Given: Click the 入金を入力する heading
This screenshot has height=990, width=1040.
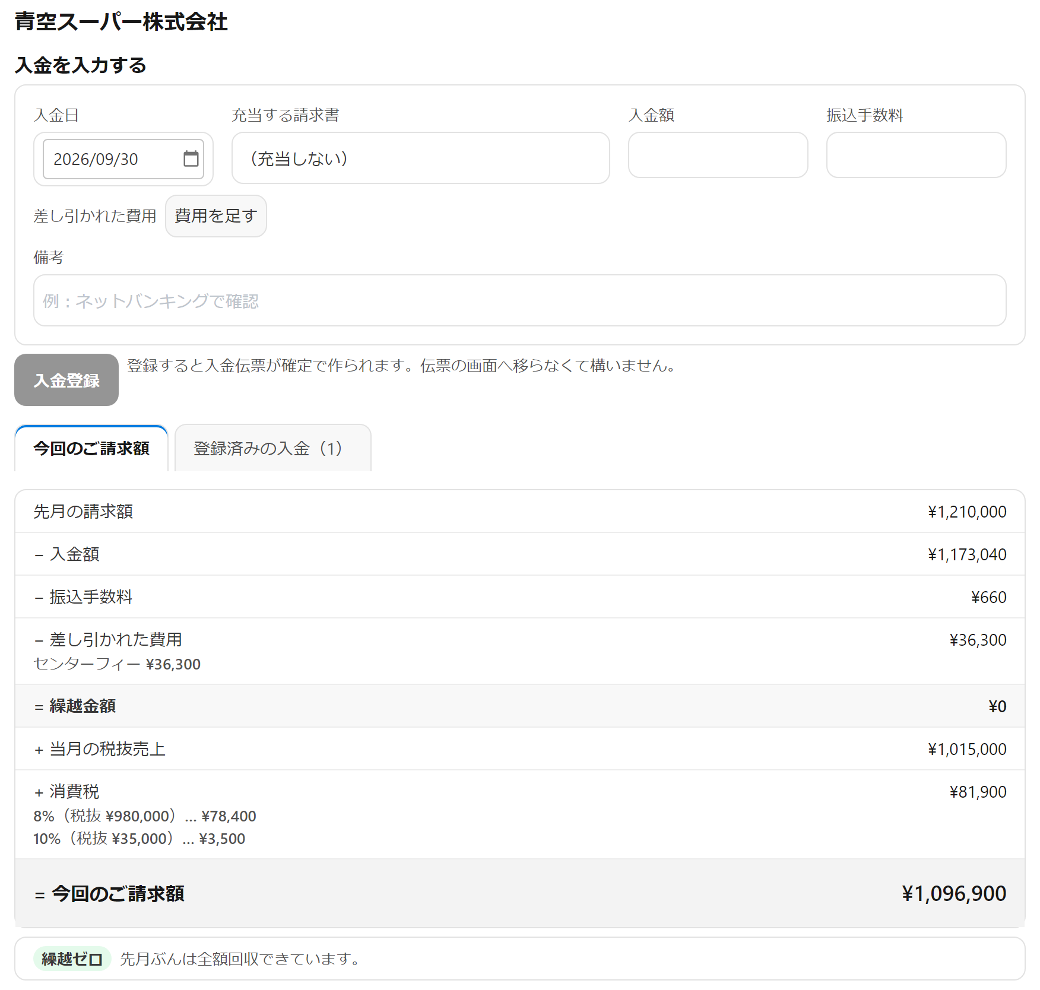Looking at the screenshot, I should point(81,65).
